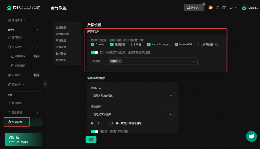The height and width of the screenshot is (149, 260).
Task: Select 浏览器设置 in the settings menu
Action: pos(62,34)
